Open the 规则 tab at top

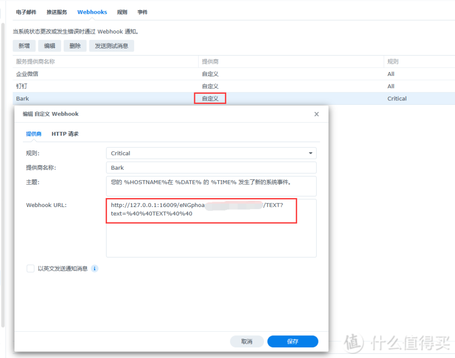(x=122, y=12)
